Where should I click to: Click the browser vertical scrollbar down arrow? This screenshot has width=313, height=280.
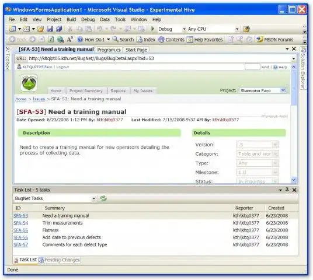pyautogui.click(x=294, y=180)
